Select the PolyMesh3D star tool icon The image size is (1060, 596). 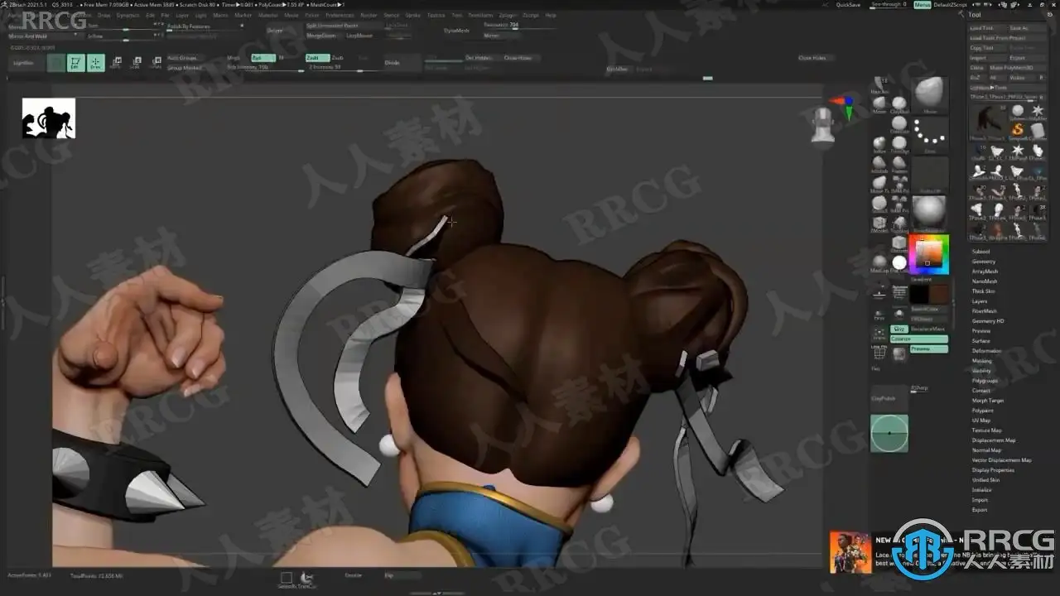click(1037, 110)
